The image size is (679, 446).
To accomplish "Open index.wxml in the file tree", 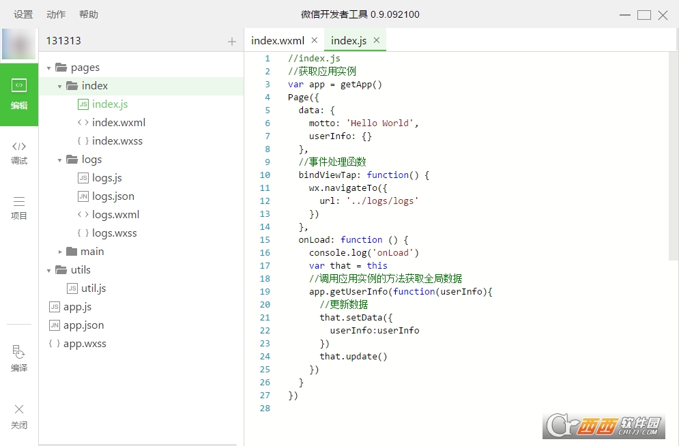I will click(x=119, y=123).
